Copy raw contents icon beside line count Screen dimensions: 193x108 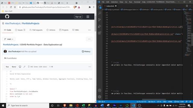click(x=29, y=67)
